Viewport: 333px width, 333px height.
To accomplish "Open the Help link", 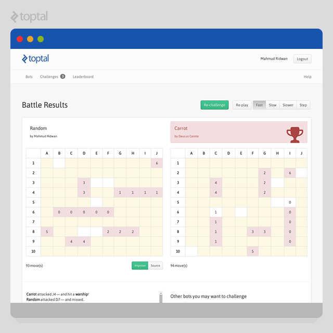I will [308, 76].
